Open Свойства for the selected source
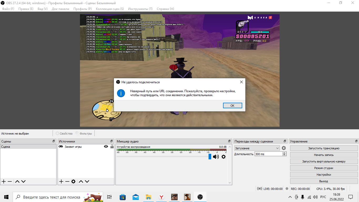The width and height of the screenshot is (359, 202). tap(64, 134)
